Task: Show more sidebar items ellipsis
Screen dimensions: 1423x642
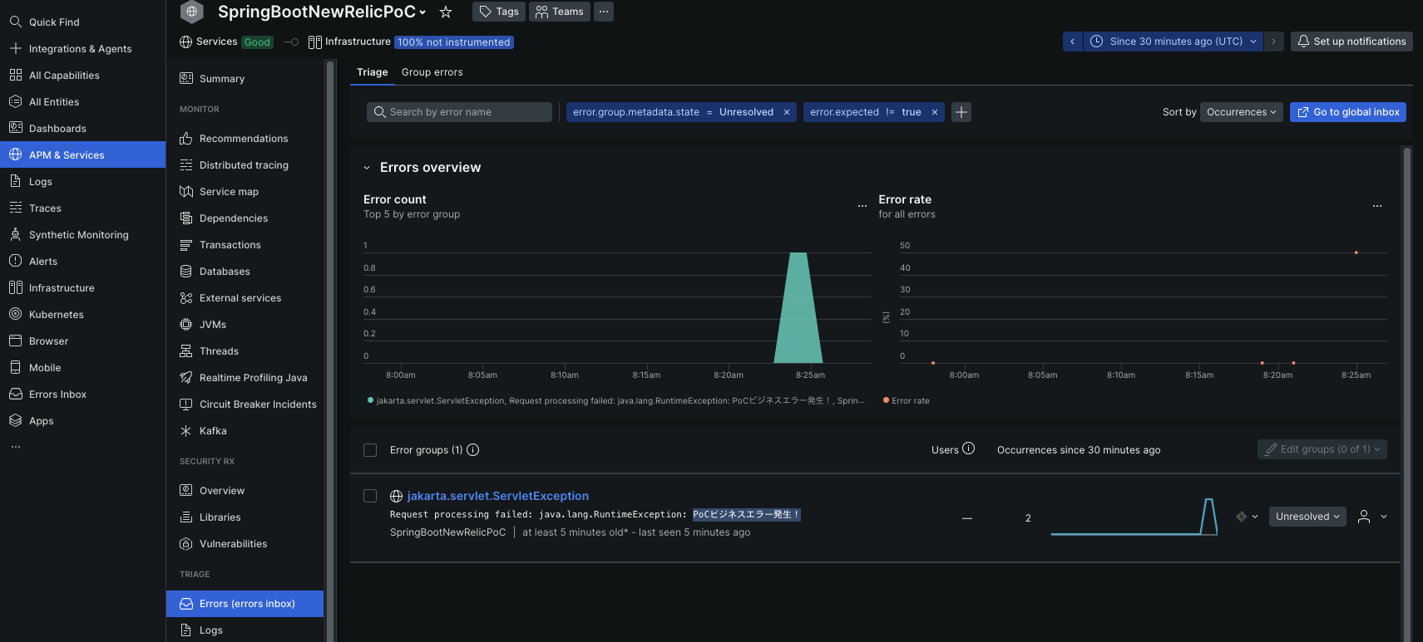Action: [15, 447]
